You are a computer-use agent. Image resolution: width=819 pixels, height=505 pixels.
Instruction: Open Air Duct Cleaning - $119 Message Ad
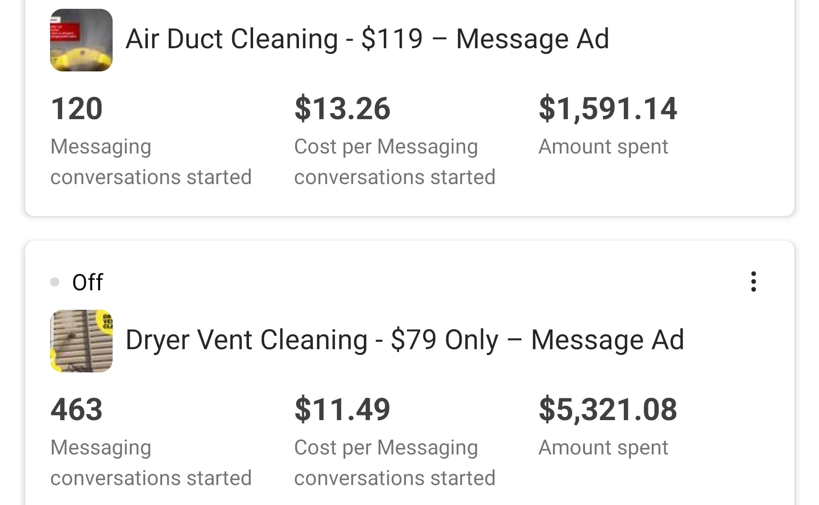click(367, 39)
